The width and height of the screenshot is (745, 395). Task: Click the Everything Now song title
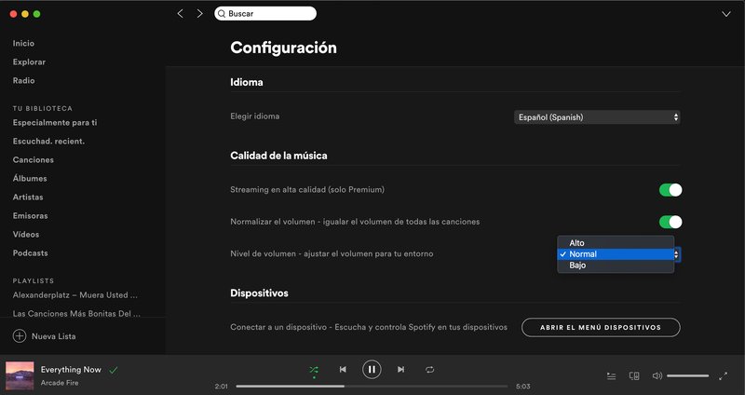click(71, 369)
